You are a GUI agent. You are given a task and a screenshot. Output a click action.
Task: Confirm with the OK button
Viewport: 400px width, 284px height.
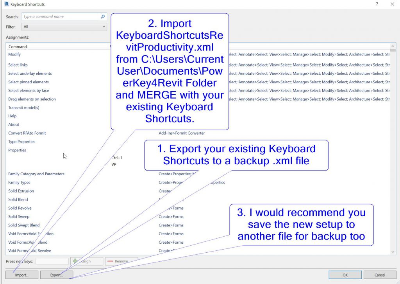(x=345, y=275)
